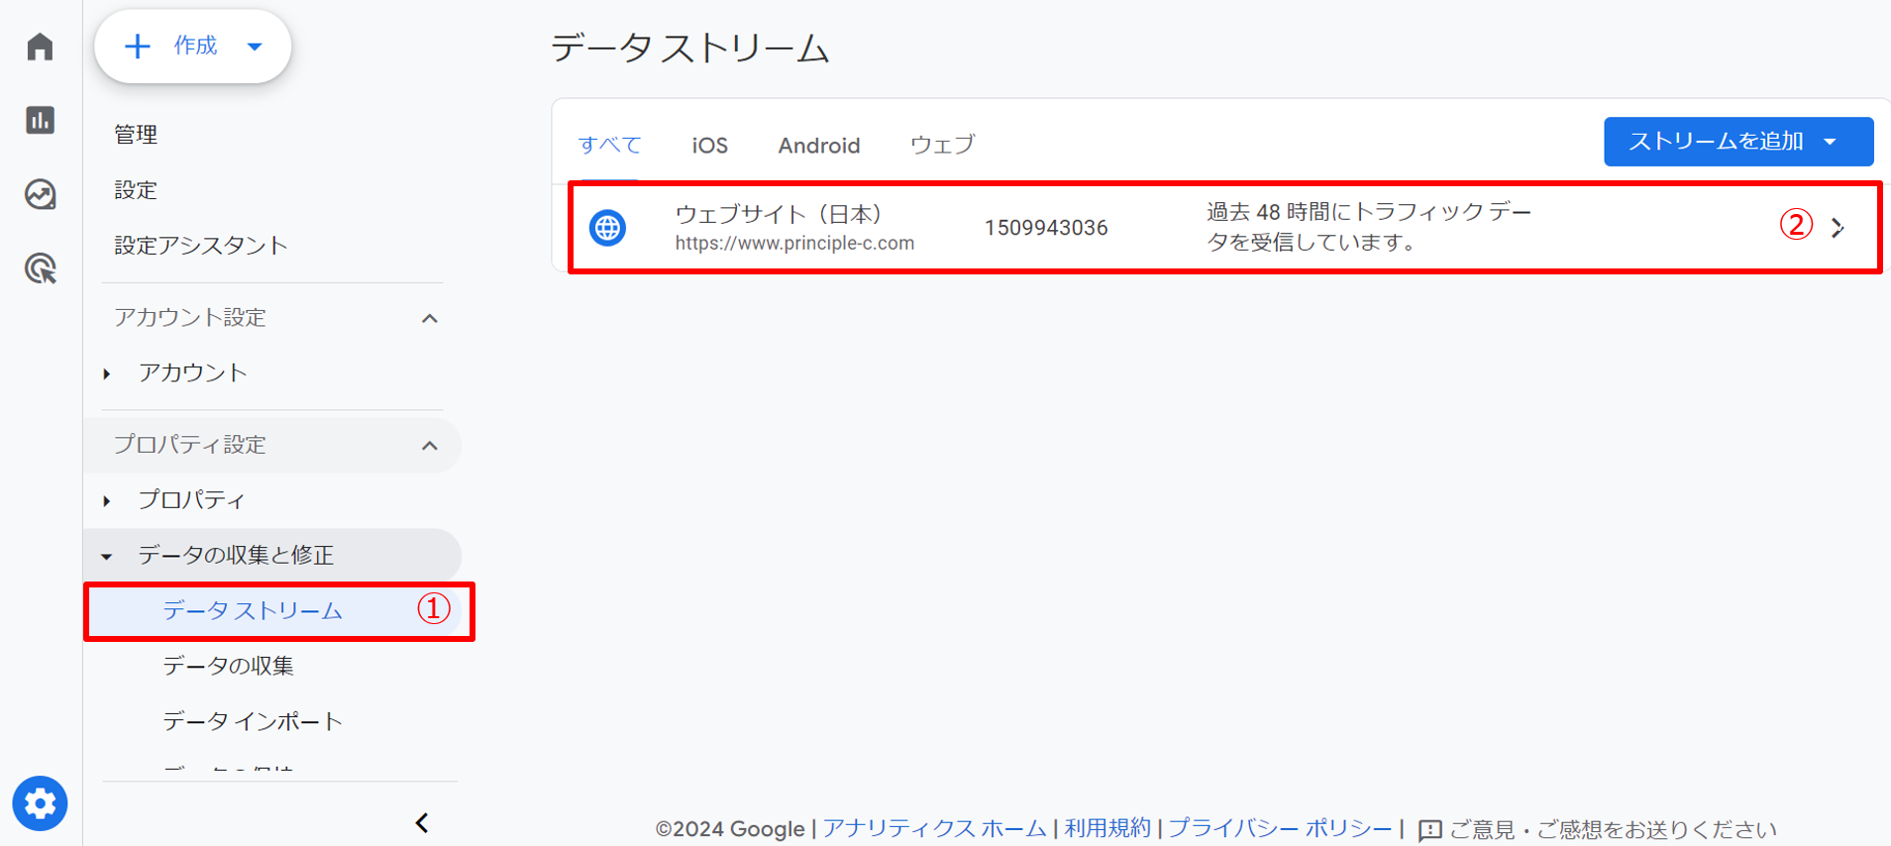This screenshot has height=846, width=1891.
Task: Open the プライバシー ポリシー link
Action: click(1280, 828)
